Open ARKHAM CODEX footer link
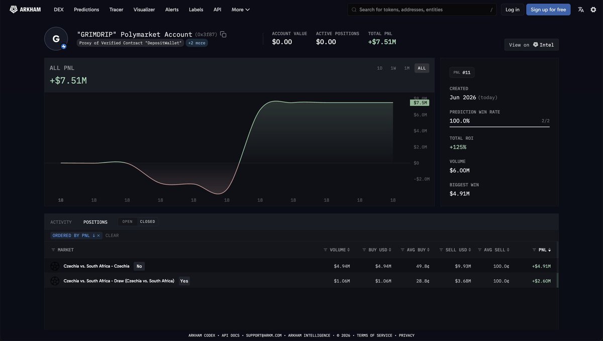 (x=203, y=335)
